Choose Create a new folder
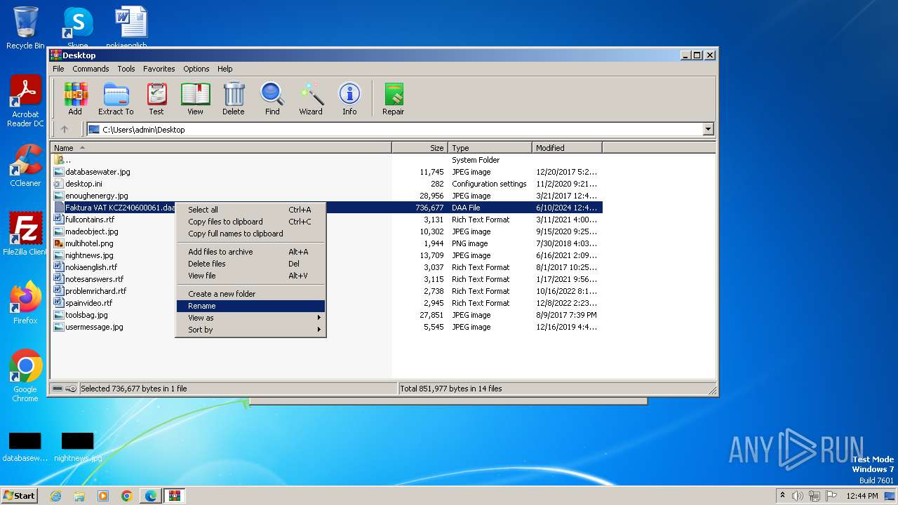Image resolution: width=898 pixels, height=505 pixels. coord(250,294)
